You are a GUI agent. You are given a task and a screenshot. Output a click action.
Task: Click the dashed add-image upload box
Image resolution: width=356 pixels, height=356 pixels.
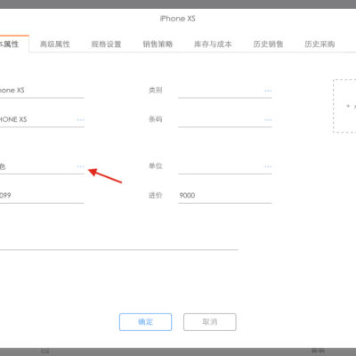(344, 106)
